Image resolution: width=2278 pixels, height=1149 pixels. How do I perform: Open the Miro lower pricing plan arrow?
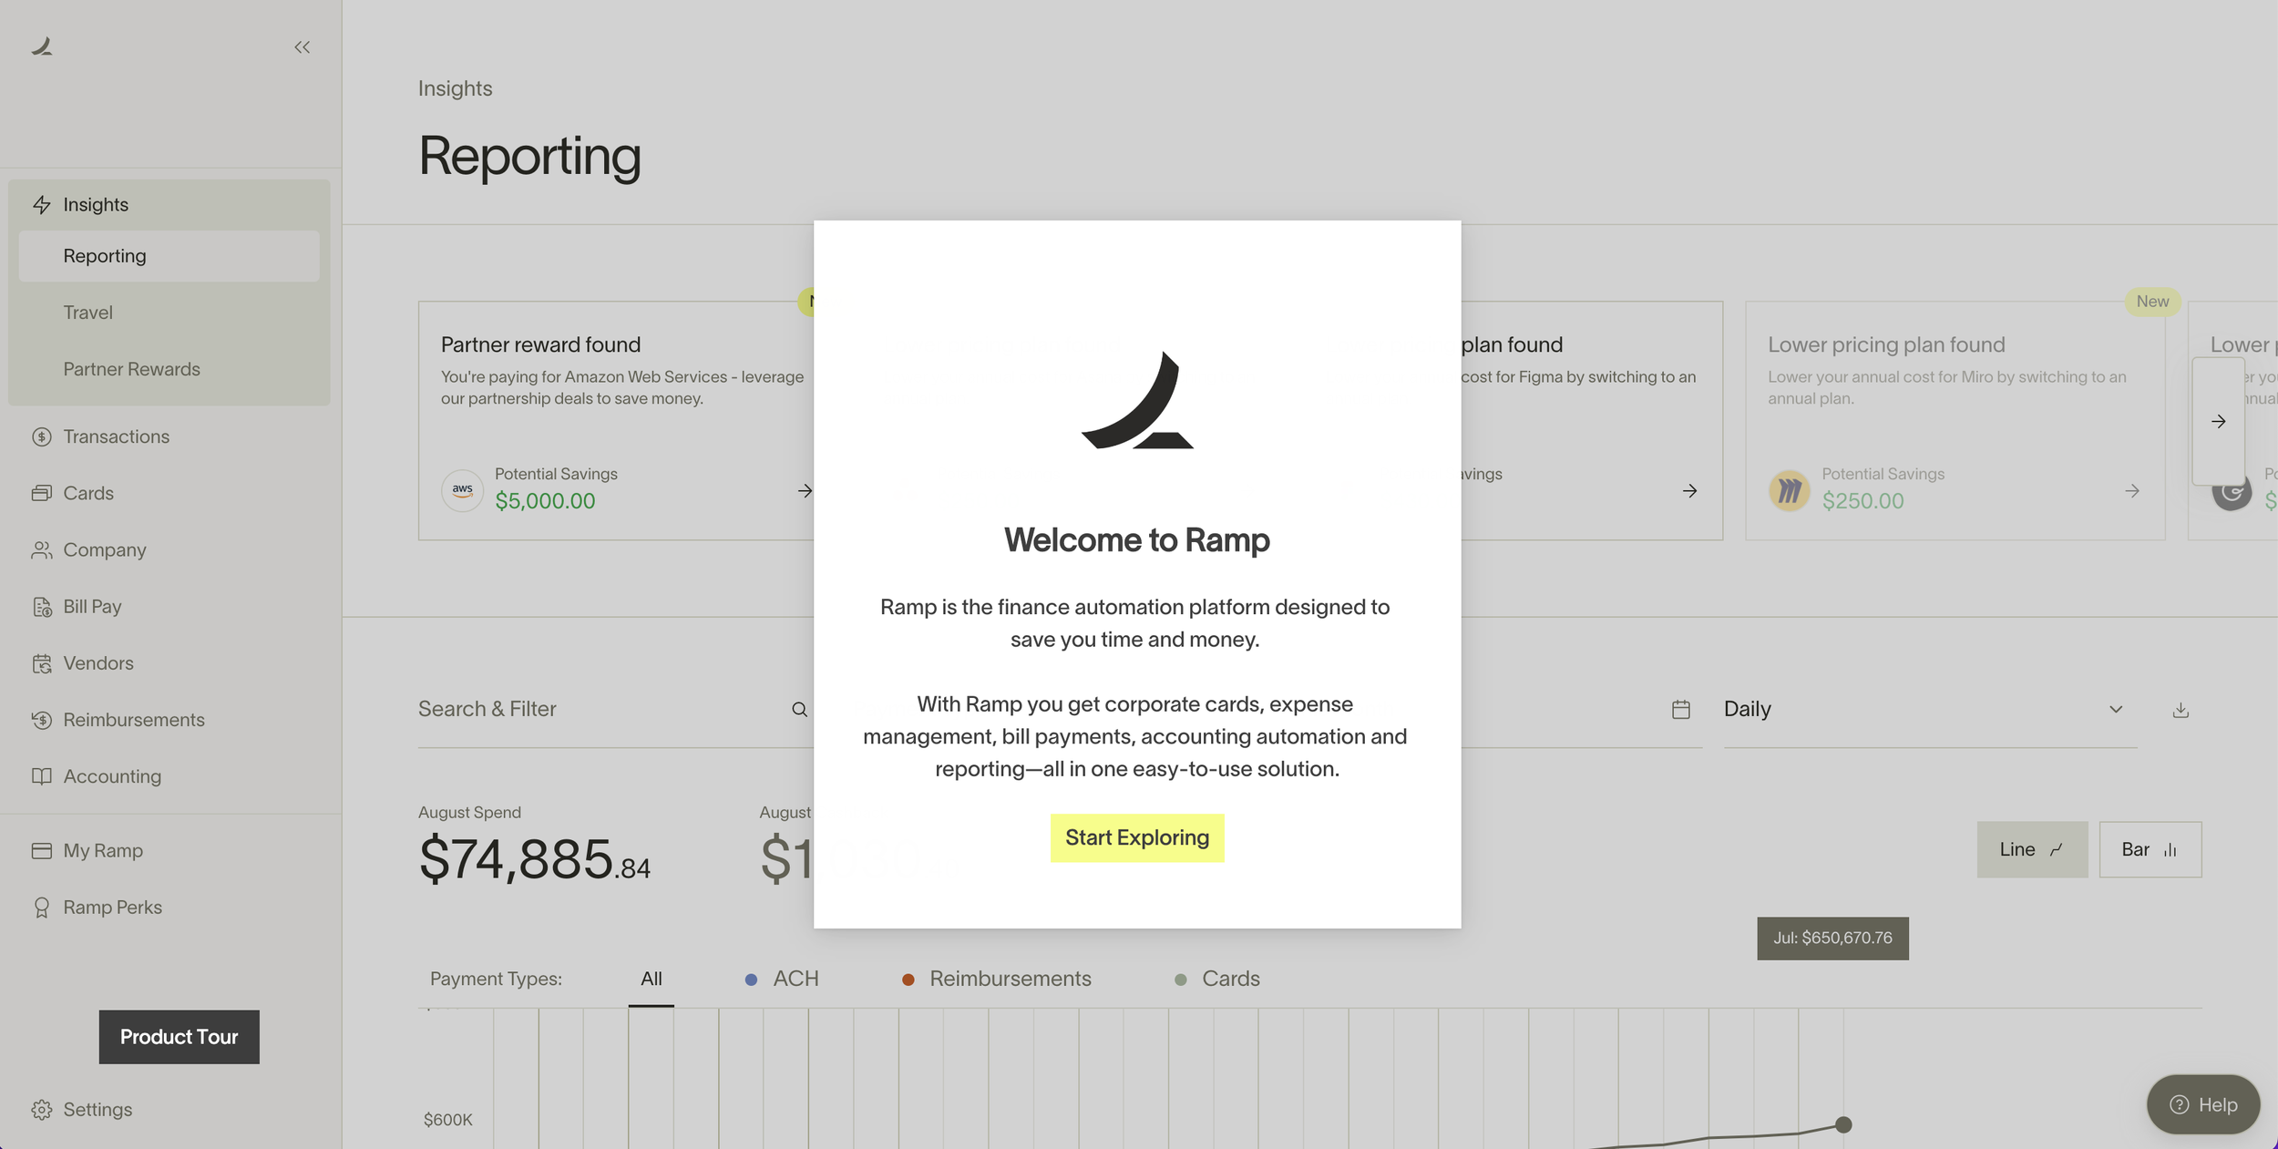[x=2131, y=491]
